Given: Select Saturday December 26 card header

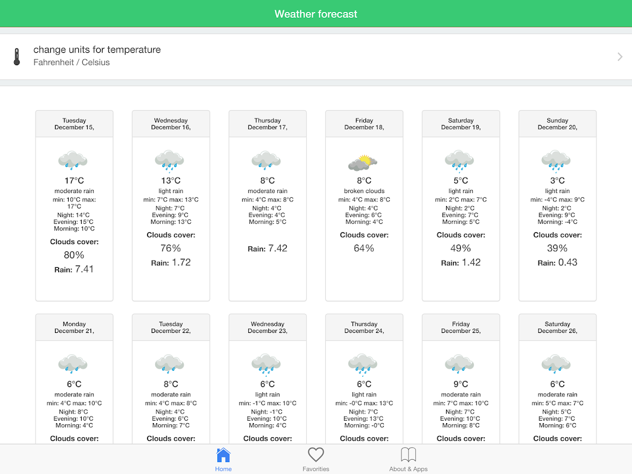Looking at the screenshot, I should [x=557, y=327].
